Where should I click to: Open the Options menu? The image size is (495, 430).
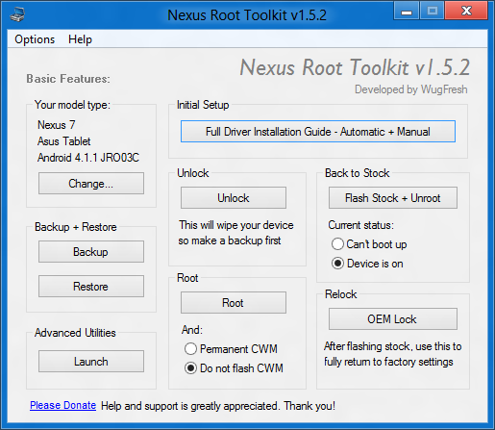point(35,39)
